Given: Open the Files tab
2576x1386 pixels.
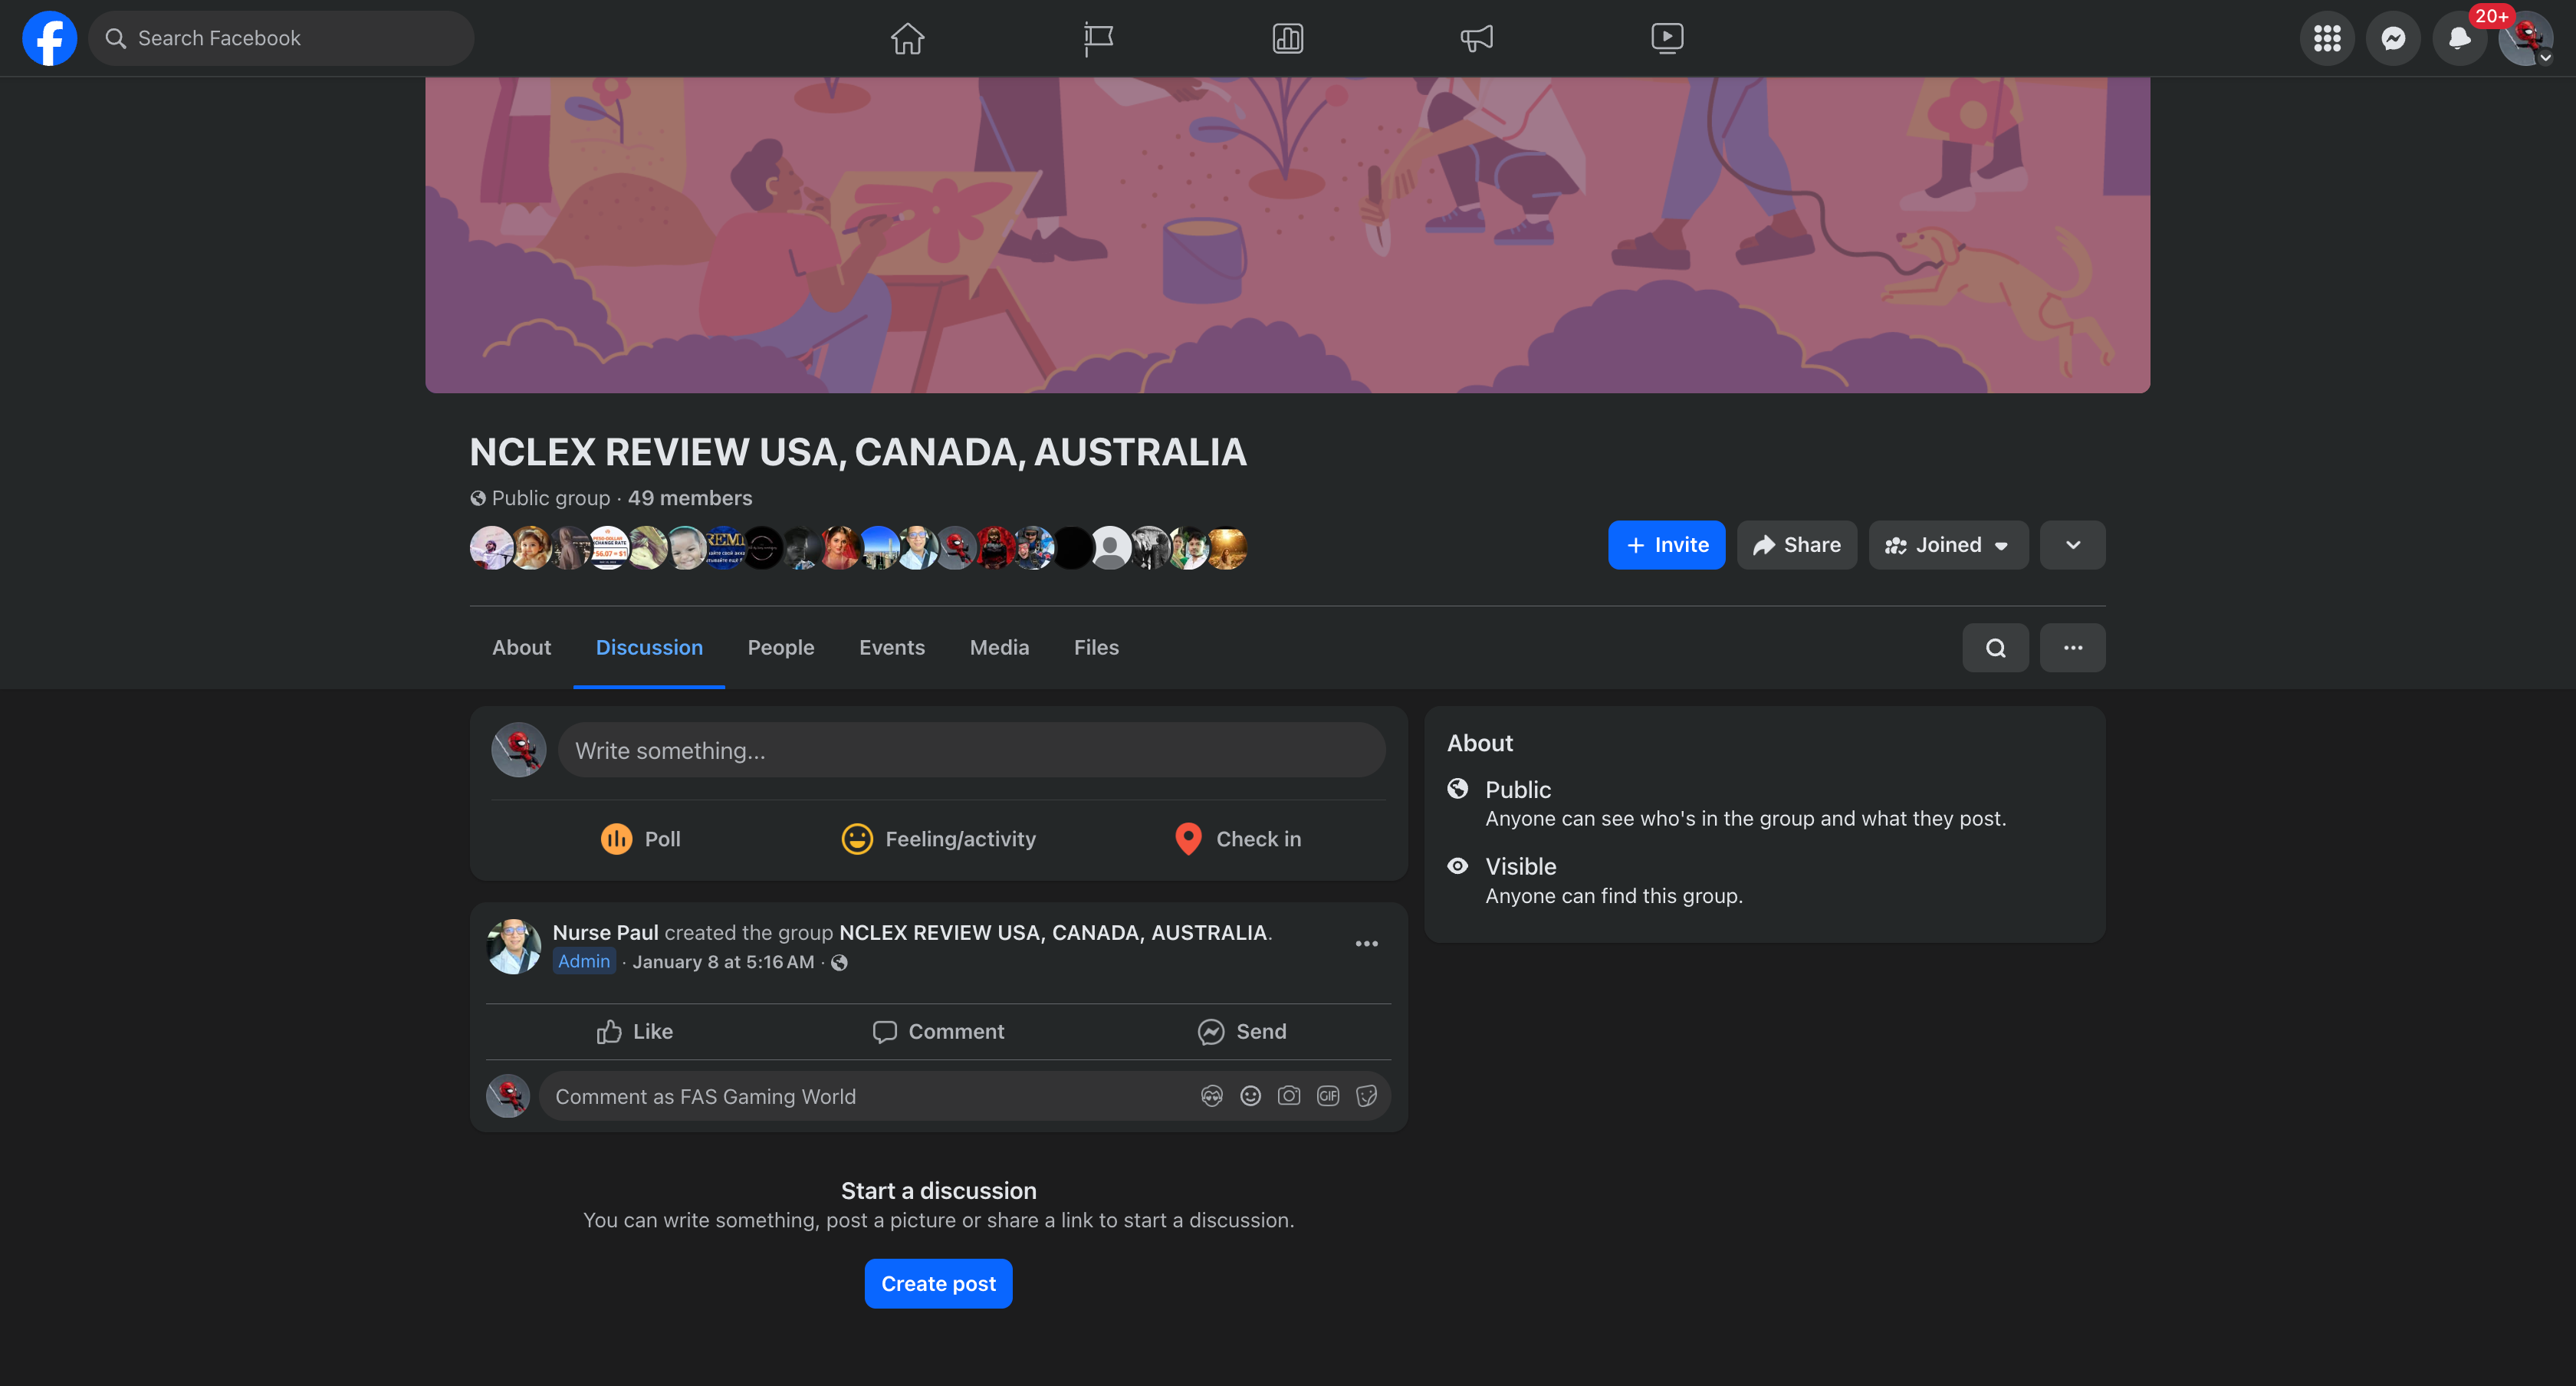Looking at the screenshot, I should pos(1096,648).
